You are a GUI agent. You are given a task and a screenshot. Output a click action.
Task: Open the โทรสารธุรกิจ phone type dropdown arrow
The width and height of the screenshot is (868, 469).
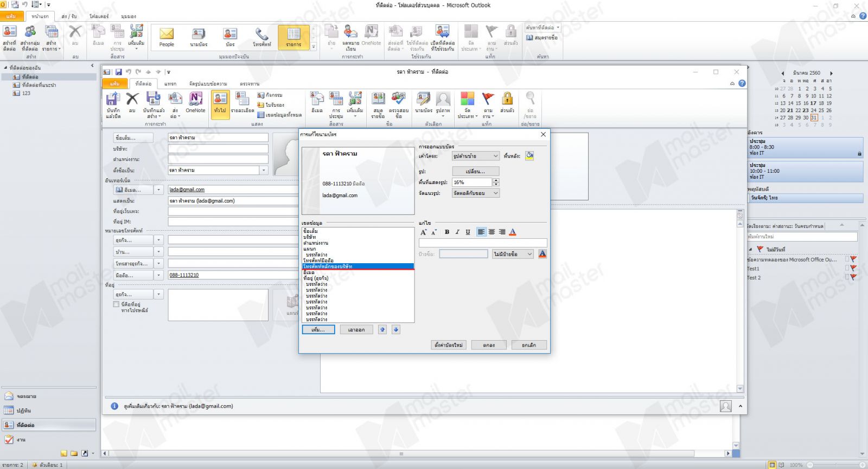click(159, 263)
